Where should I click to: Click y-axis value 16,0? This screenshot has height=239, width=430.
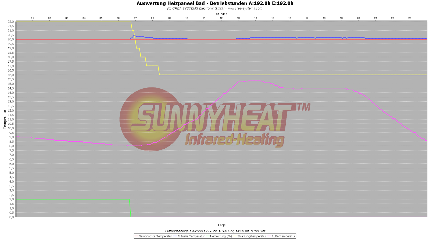11,75
